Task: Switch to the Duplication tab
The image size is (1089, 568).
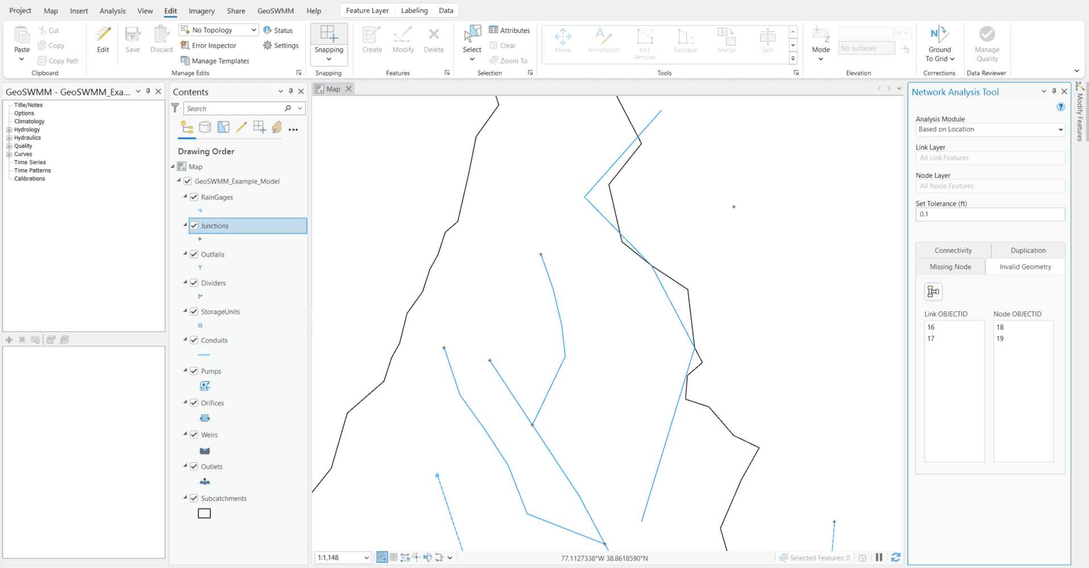Action: [x=1028, y=250]
